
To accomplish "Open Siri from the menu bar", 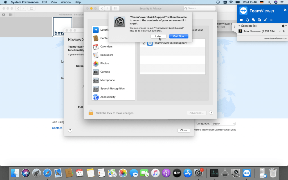I will (276, 2).
